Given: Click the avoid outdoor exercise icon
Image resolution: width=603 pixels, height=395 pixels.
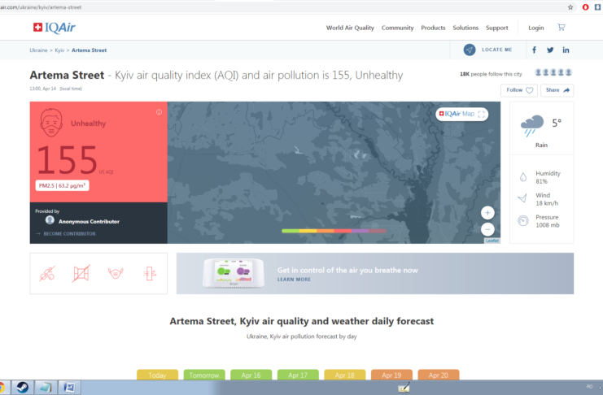Looking at the screenshot, I should tap(47, 274).
